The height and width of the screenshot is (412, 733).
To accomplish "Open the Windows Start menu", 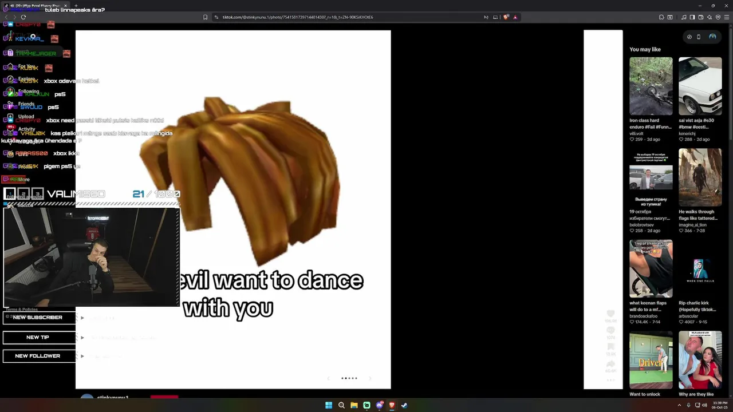I will point(329,405).
